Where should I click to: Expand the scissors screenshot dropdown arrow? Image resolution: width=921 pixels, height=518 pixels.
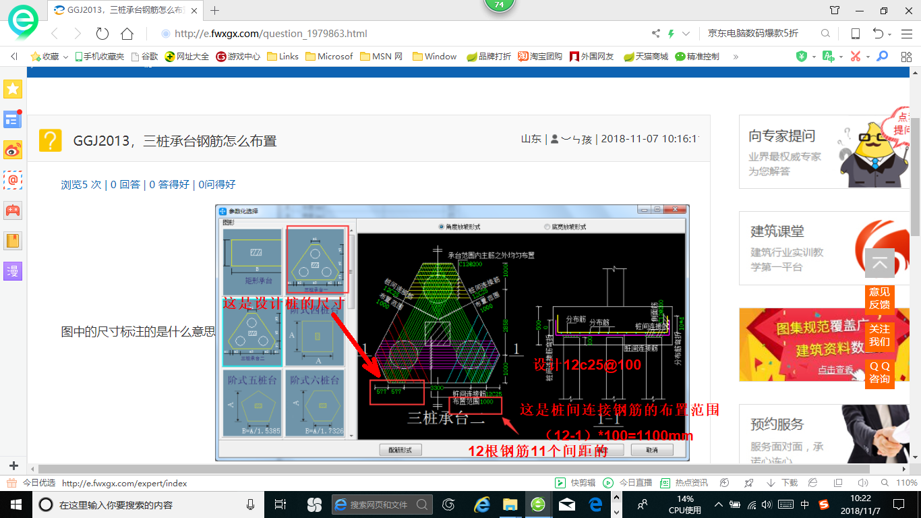coord(867,57)
